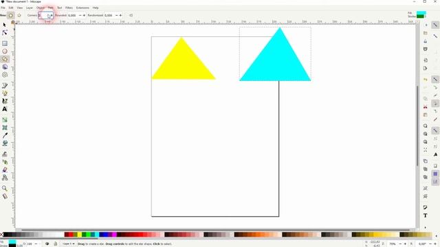Switch to star shape mode

tap(19, 15)
